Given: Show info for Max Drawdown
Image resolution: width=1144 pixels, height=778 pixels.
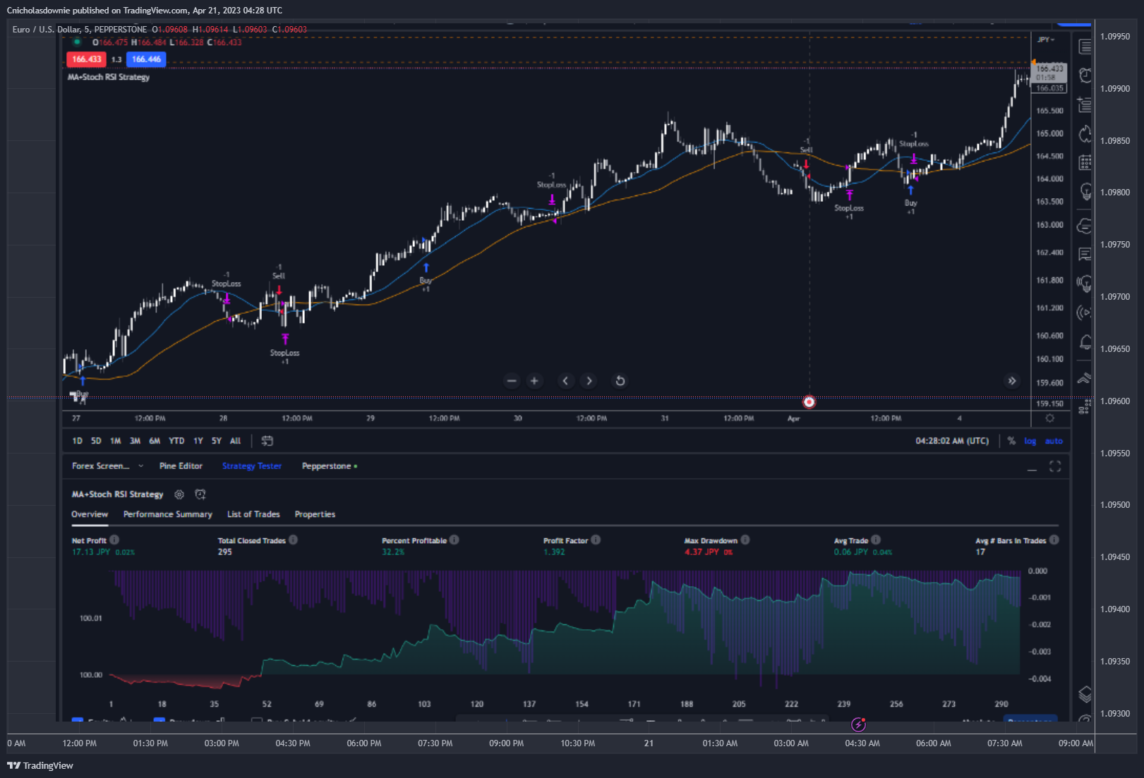Looking at the screenshot, I should [745, 540].
